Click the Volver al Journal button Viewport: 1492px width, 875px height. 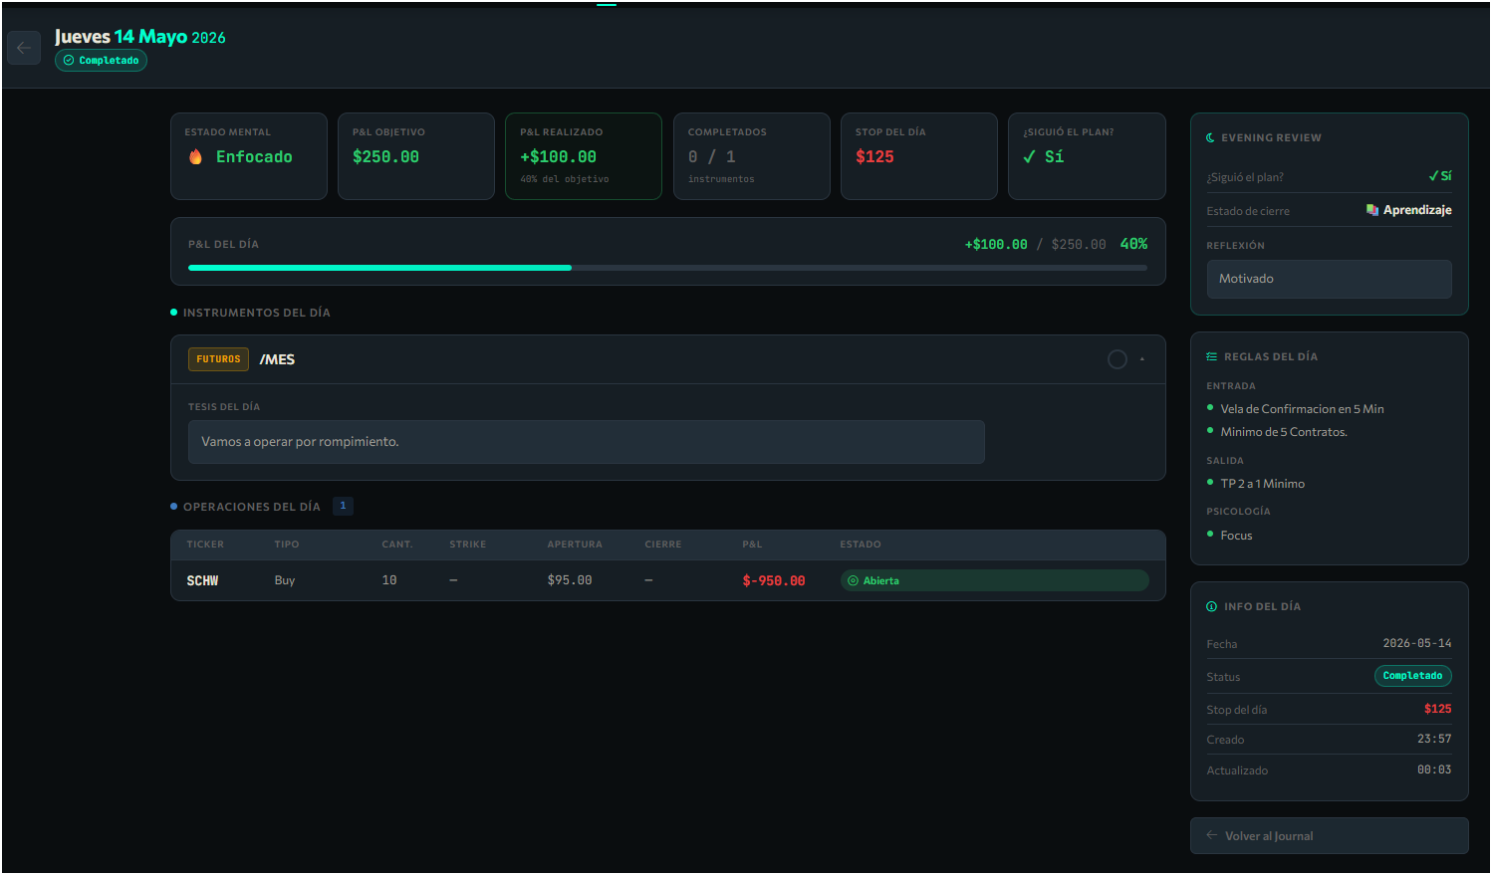pyautogui.click(x=1329, y=836)
